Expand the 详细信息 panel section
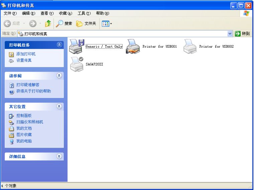 pyautogui.click(x=59, y=156)
